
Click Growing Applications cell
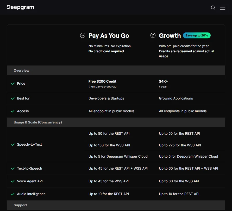coord(176,98)
